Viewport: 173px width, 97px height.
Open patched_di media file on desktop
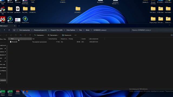[18, 10]
